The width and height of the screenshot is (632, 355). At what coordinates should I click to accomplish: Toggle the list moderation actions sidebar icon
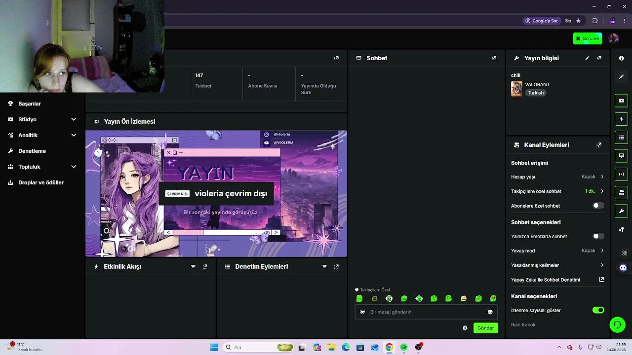pos(622,137)
